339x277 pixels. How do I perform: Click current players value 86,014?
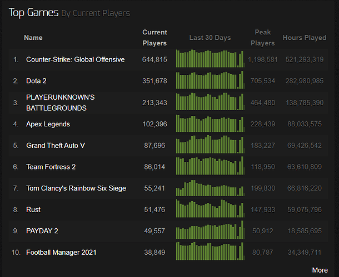coord(154,167)
